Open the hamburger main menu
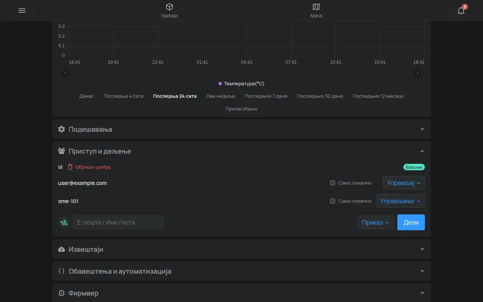 [x=22, y=11]
